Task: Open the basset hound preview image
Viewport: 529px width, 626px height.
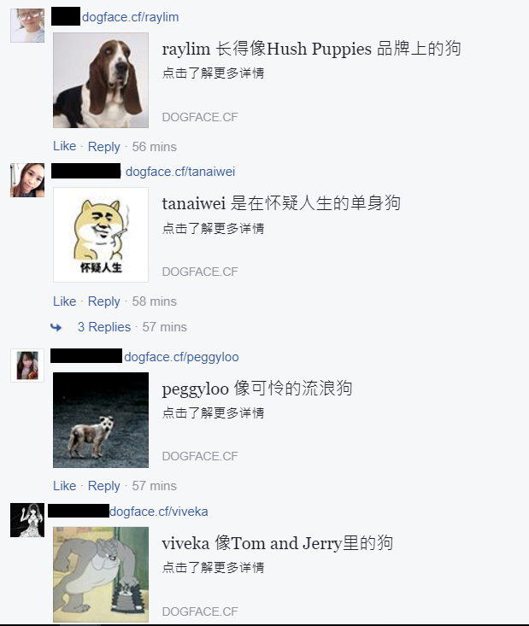Action: (x=101, y=80)
